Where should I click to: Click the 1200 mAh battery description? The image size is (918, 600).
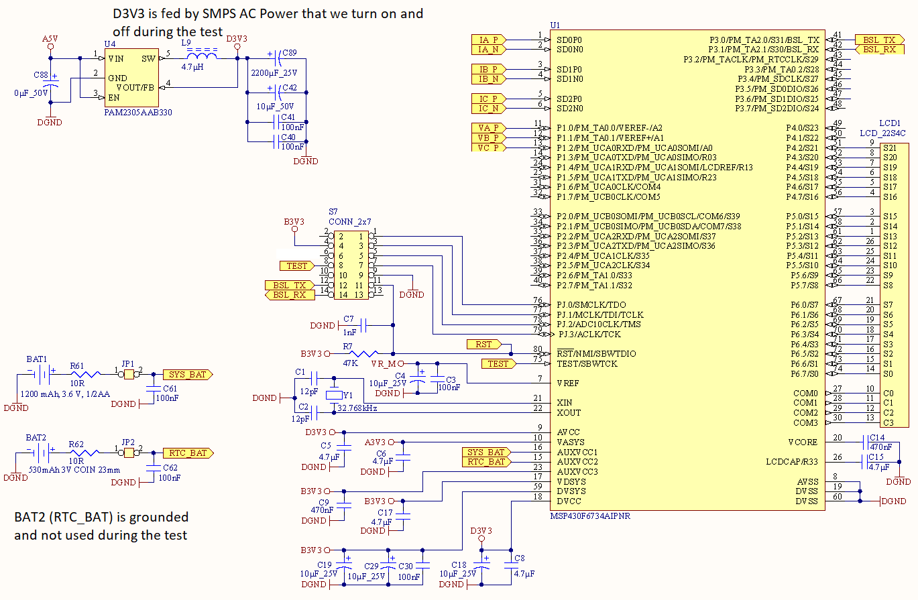pyautogui.click(x=65, y=394)
